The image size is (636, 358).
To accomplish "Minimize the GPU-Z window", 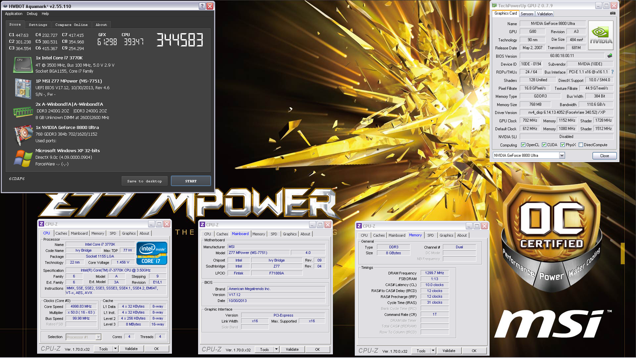I will pos(598,6).
